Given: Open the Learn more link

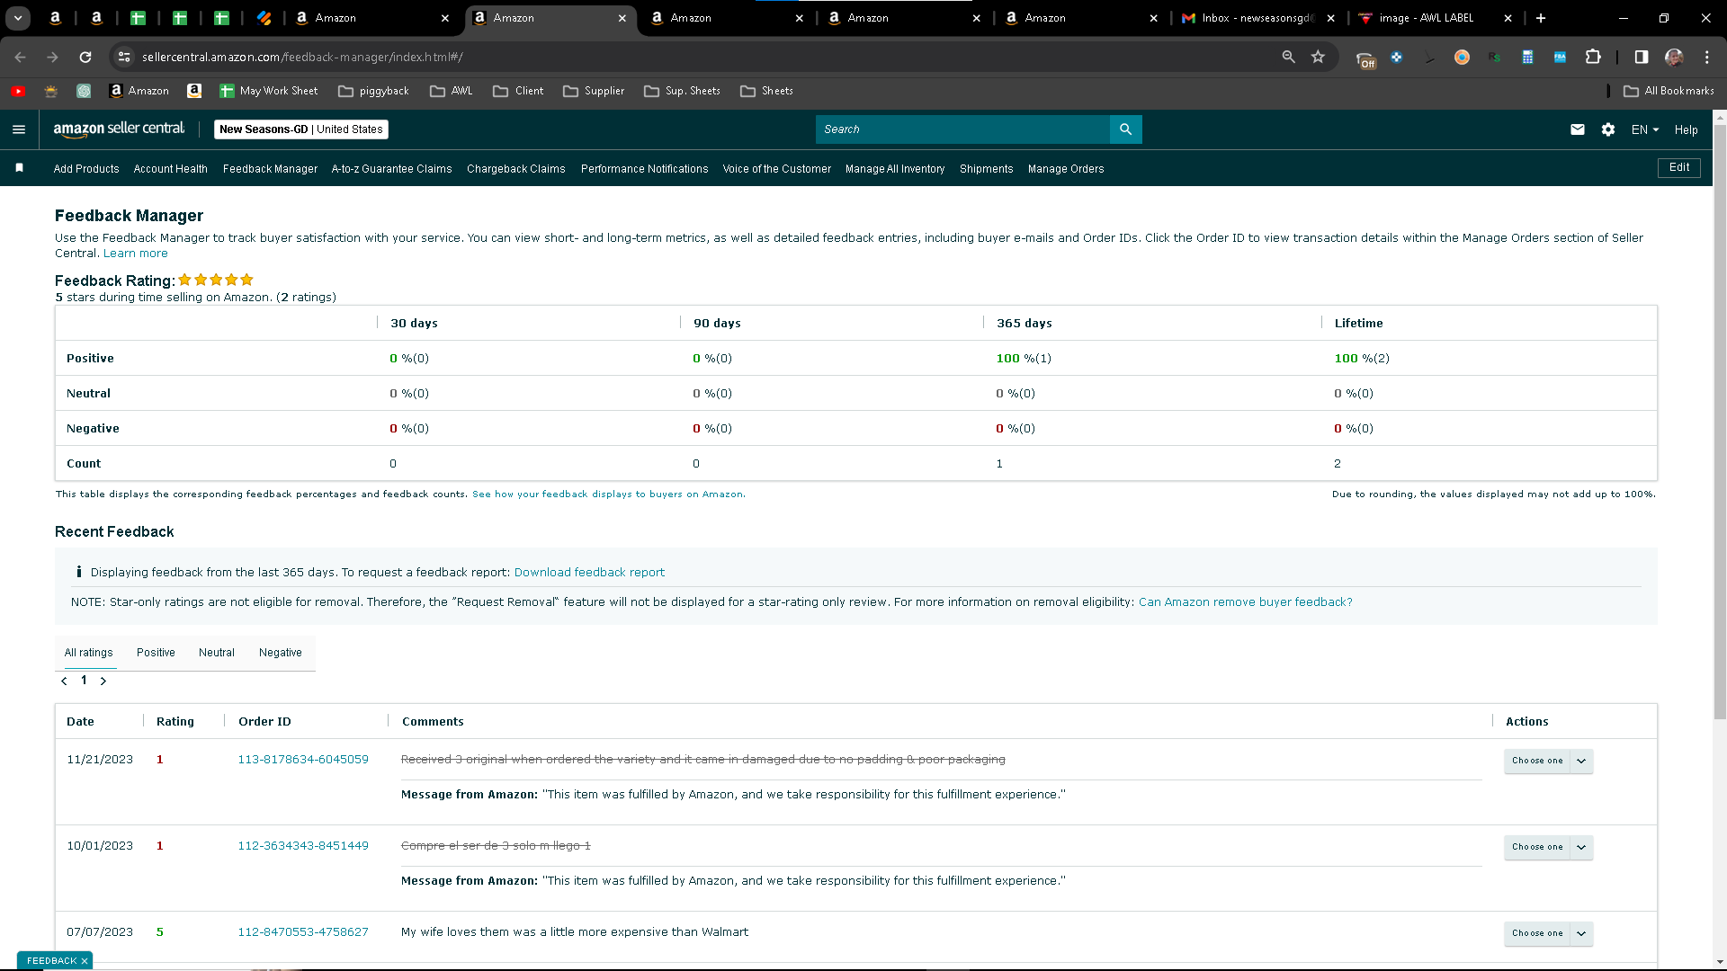Looking at the screenshot, I should tap(135, 253).
